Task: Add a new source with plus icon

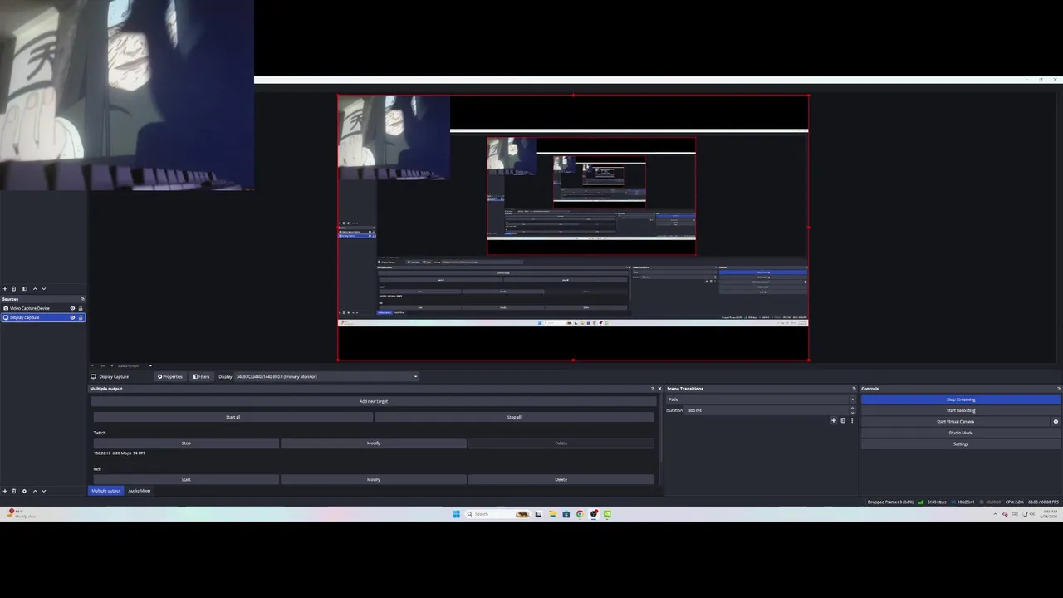Action: tap(5, 491)
